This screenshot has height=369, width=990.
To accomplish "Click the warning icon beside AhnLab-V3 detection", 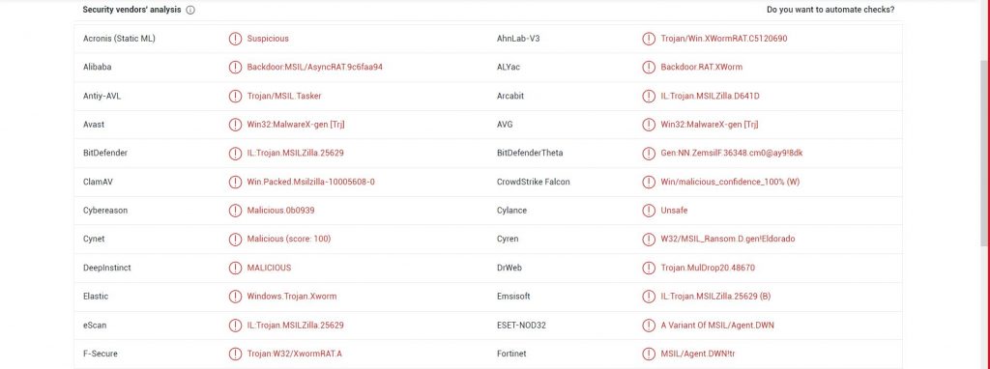I will point(649,39).
